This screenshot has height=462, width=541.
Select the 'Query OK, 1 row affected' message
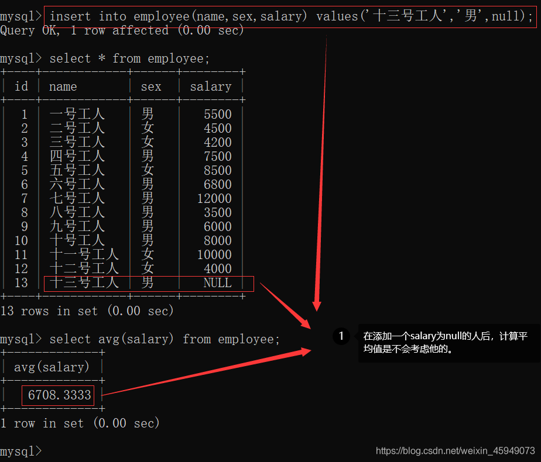pos(122,30)
